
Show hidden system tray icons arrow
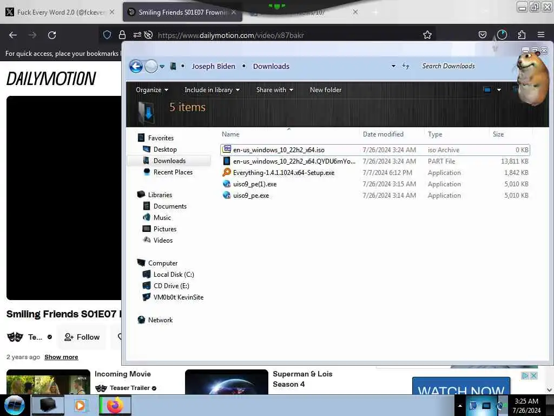[x=460, y=406]
